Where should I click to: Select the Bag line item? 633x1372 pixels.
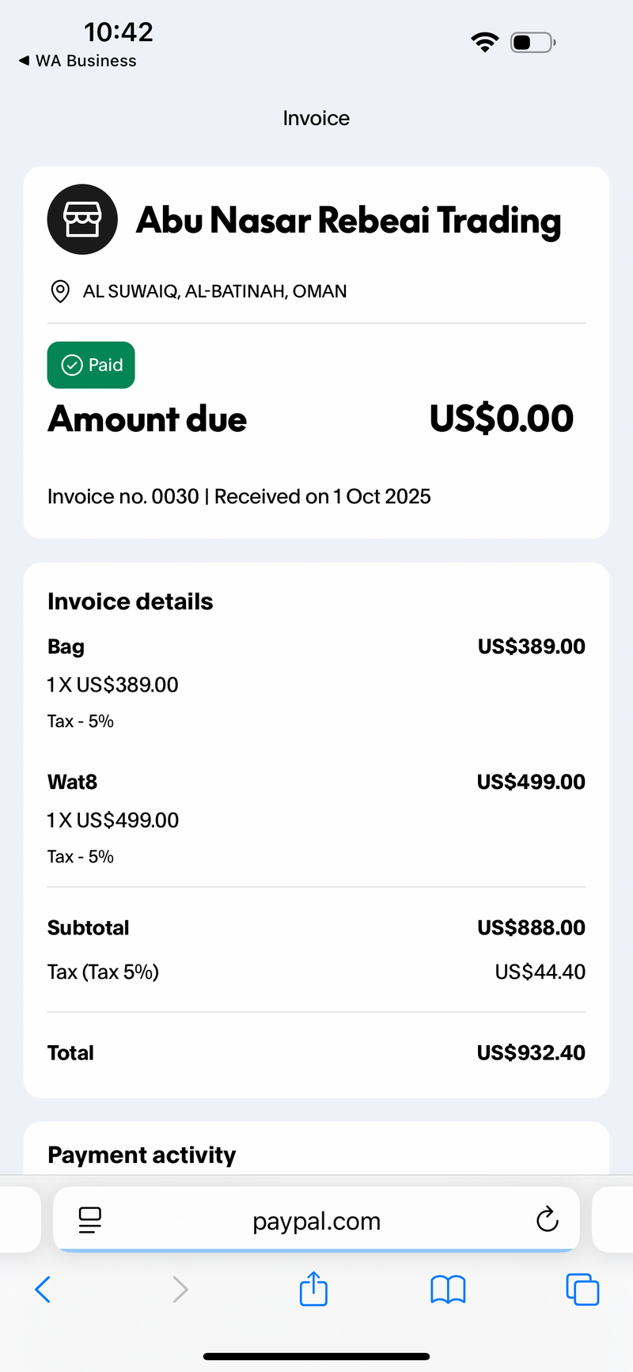[316, 684]
